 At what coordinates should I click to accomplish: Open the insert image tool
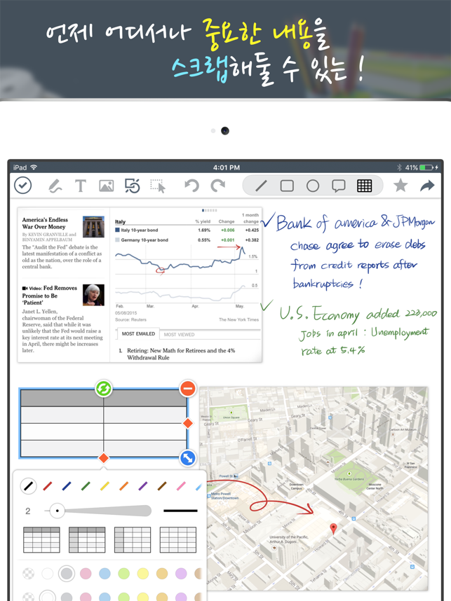(x=107, y=186)
